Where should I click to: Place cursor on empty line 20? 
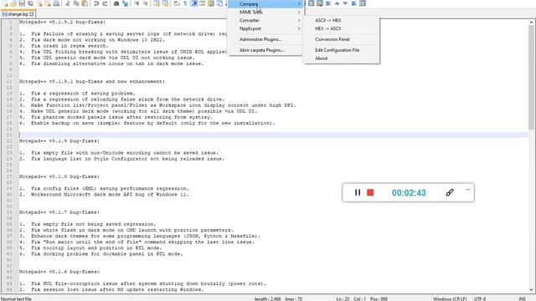click(274, 135)
